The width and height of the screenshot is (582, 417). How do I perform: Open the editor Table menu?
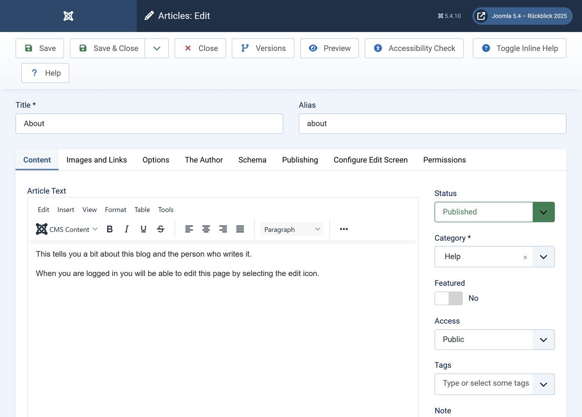[x=142, y=210]
